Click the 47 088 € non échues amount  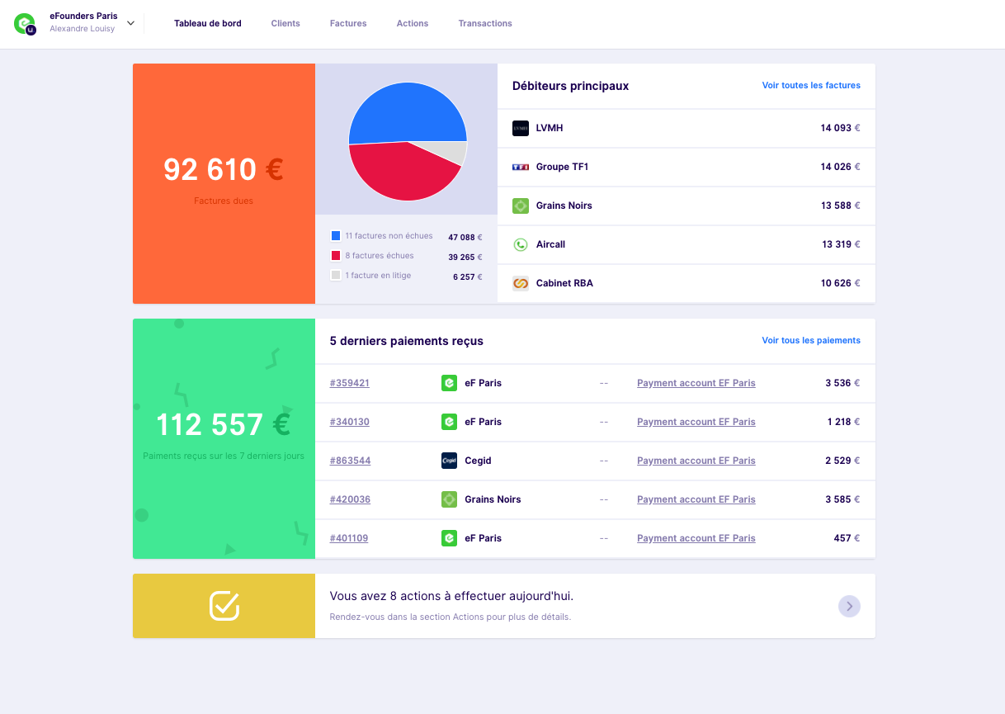pos(465,238)
